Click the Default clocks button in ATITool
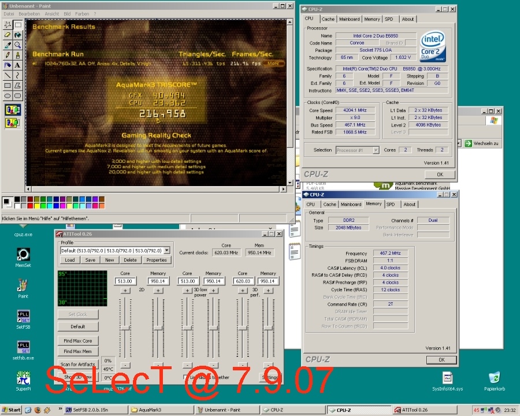 78,326
